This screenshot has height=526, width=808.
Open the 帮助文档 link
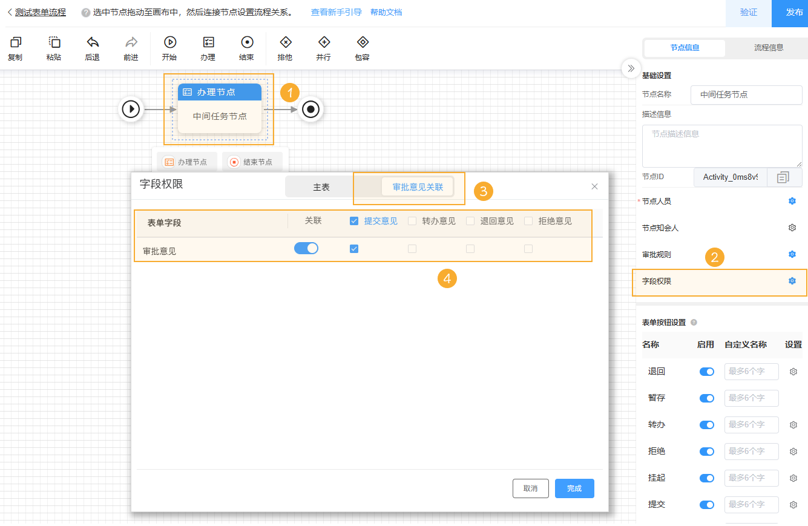tap(387, 11)
